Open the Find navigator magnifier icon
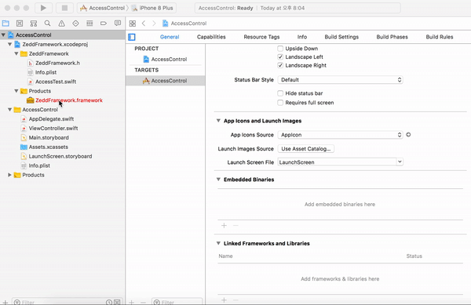This screenshot has height=305, width=471. pos(47,24)
